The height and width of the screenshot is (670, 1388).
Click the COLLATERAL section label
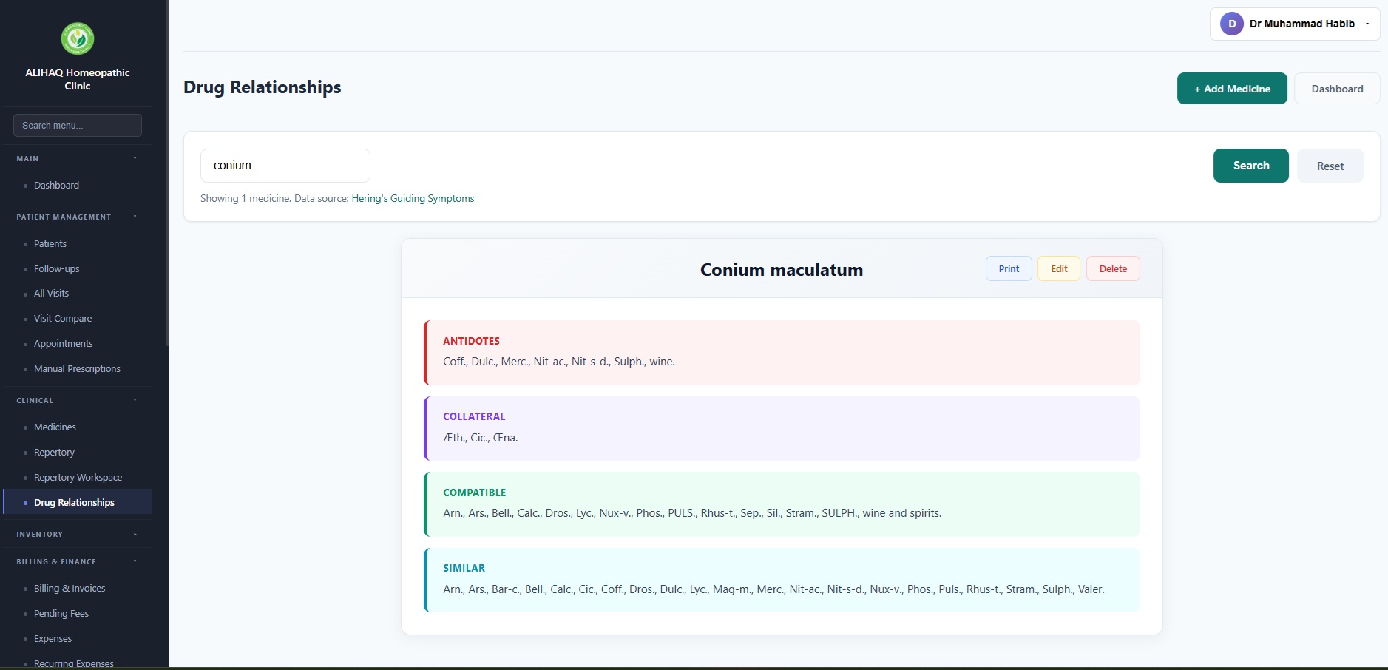click(x=474, y=416)
